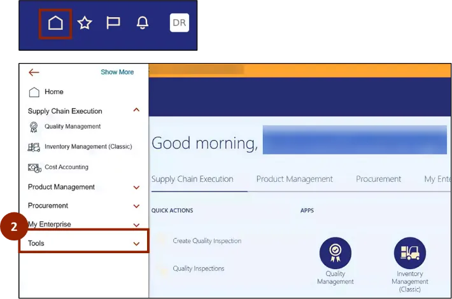452x299 pixels.
Task: Click Quality Inspections quick action
Action: click(199, 268)
